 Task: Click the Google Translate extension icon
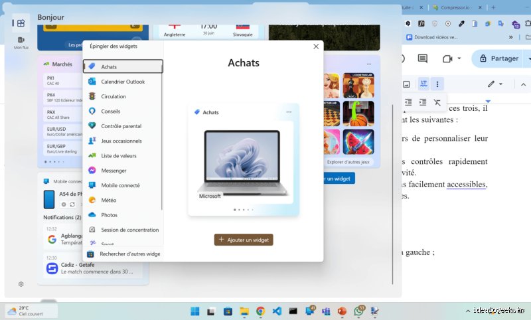point(501,23)
